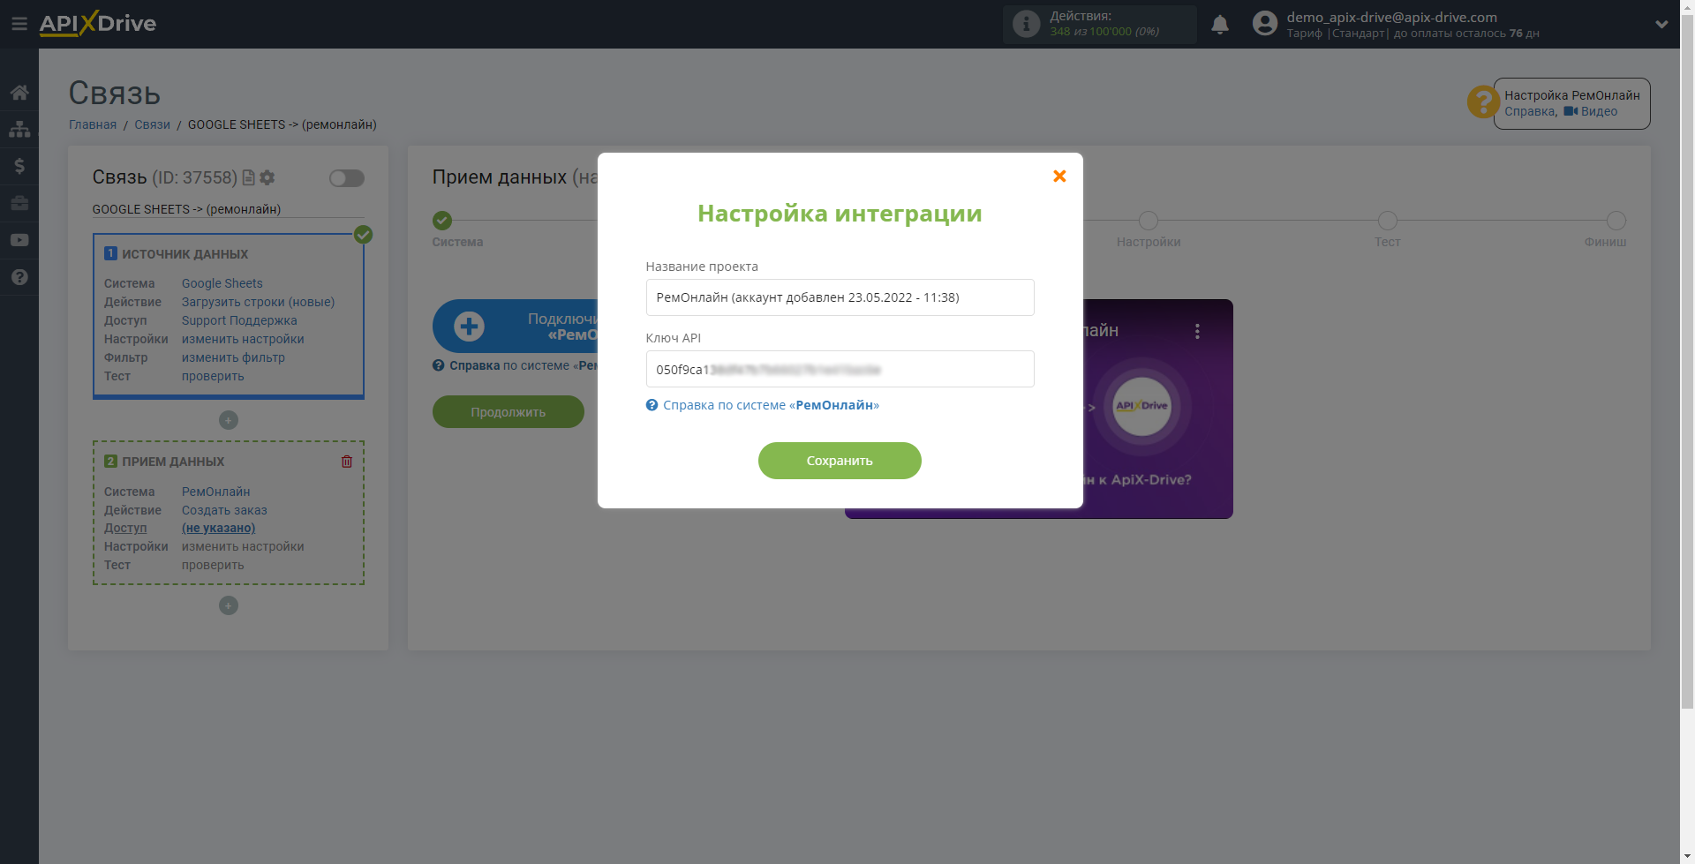Click the Подключить РемОнлайн account button
1695x864 pixels.
point(516,327)
